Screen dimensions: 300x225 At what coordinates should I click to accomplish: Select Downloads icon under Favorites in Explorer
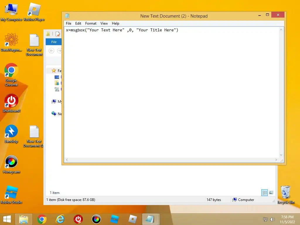[57, 83]
